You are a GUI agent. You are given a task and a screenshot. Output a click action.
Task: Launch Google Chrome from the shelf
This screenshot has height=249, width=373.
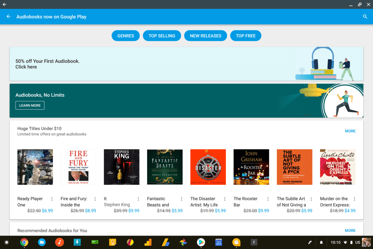pyautogui.click(x=24, y=242)
